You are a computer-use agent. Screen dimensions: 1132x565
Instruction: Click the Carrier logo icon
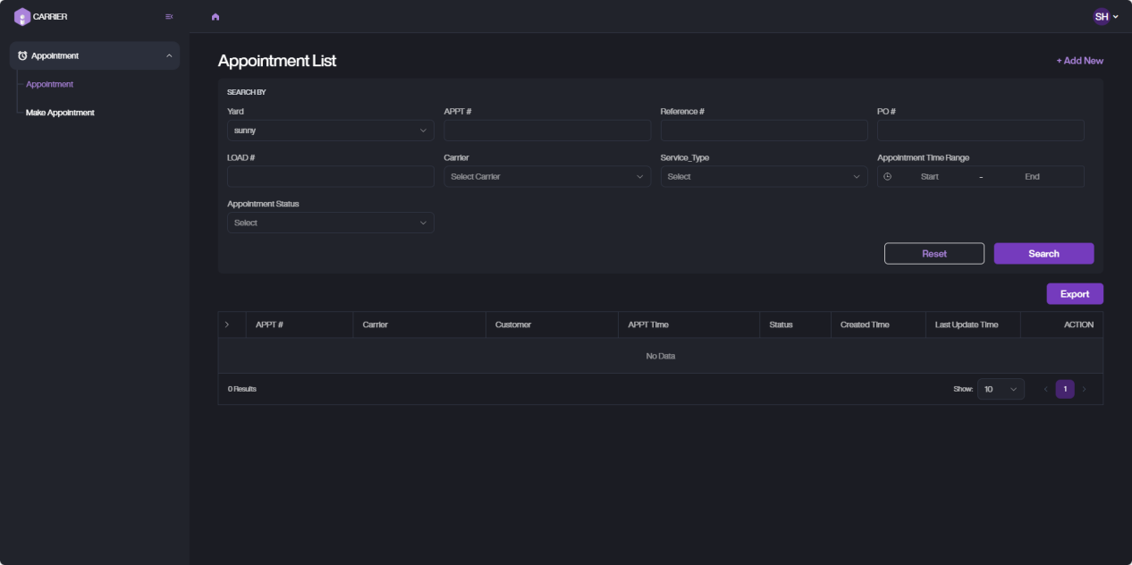[x=21, y=16]
